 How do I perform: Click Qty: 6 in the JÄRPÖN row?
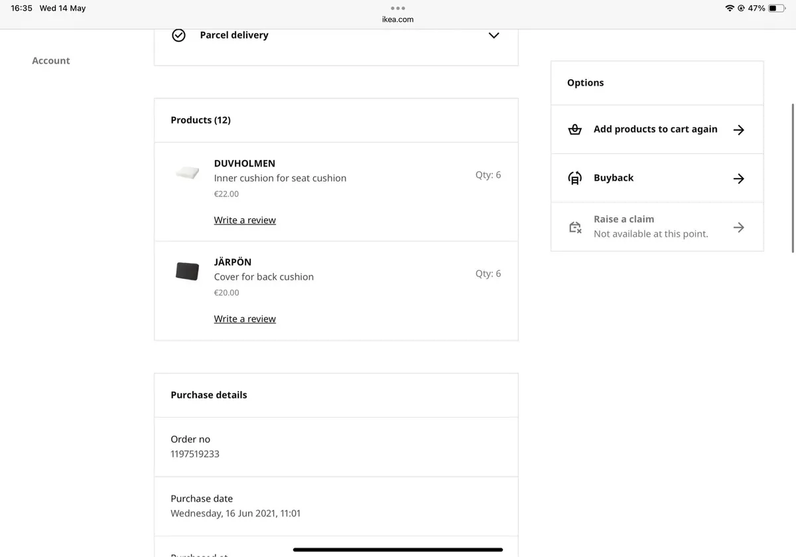pyautogui.click(x=488, y=274)
